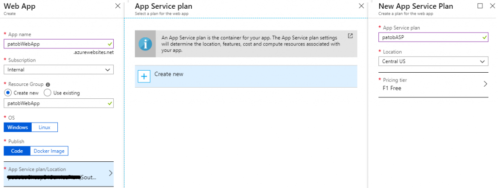Expand the Pricing tier F1 Free chevron

coord(485,84)
